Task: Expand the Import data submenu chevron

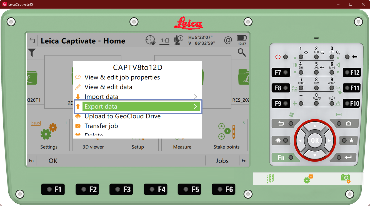Action: click(x=196, y=97)
